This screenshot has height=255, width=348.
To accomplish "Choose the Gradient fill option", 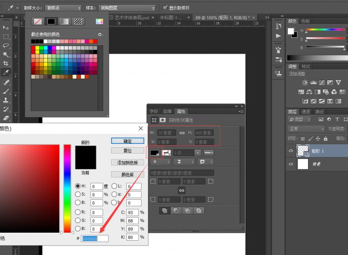I will point(65,22).
